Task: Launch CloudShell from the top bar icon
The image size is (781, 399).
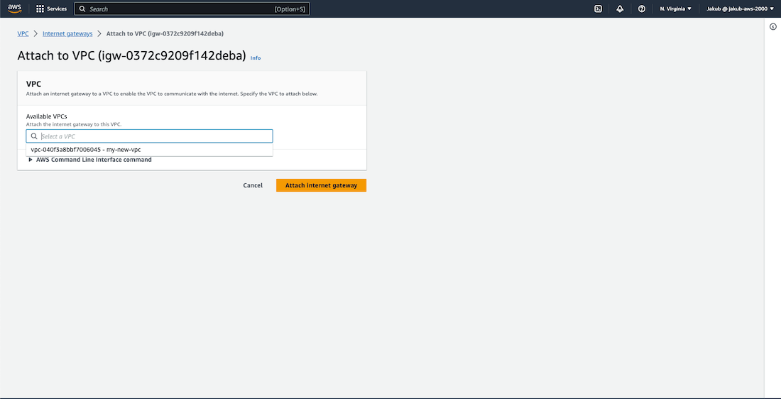Action: [x=598, y=9]
